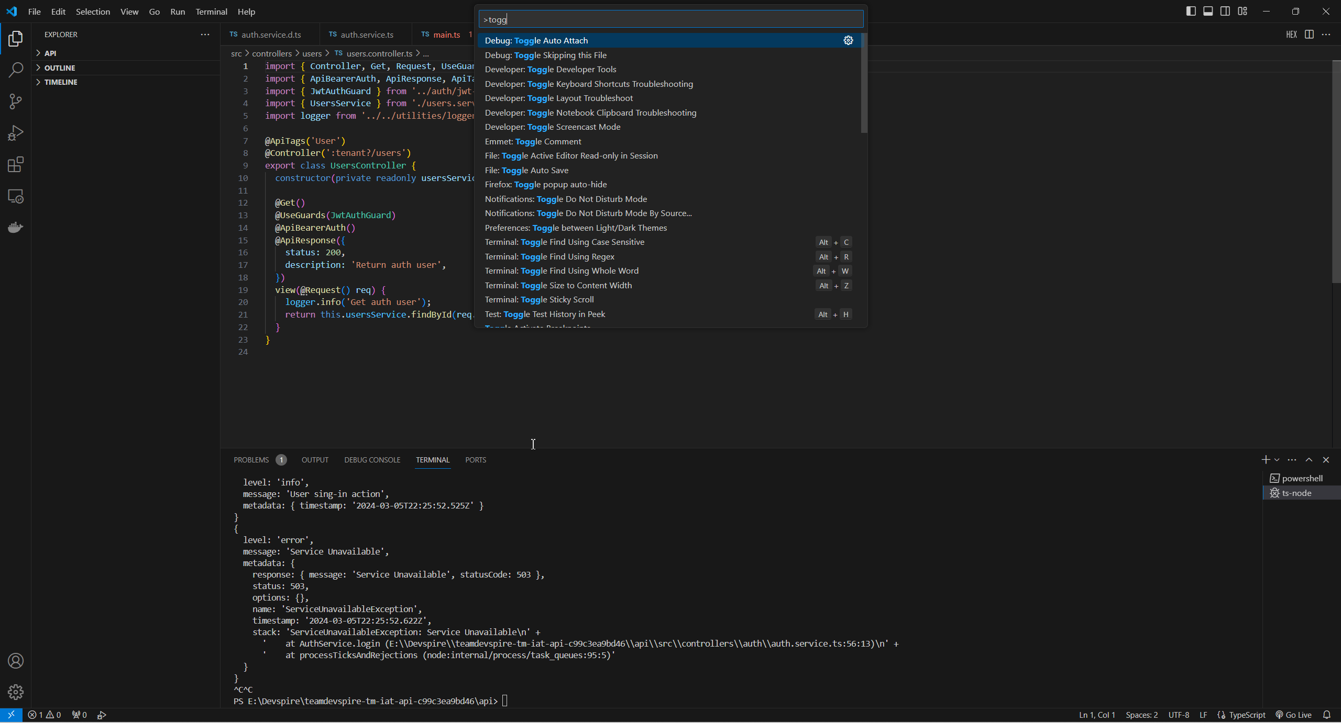This screenshot has height=723, width=1341.
Task: Click the command palette list scrollbar
Action: [x=864, y=84]
